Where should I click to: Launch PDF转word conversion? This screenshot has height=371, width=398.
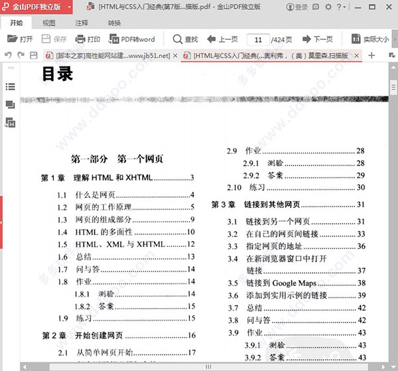click(x=132, y=39)
